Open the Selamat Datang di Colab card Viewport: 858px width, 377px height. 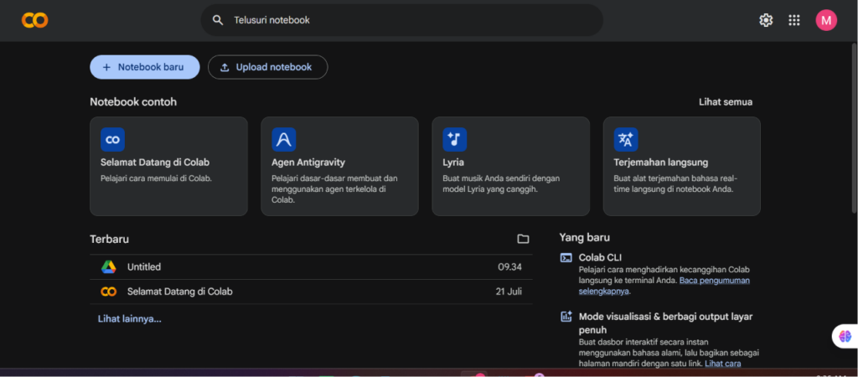pos(168,167)
